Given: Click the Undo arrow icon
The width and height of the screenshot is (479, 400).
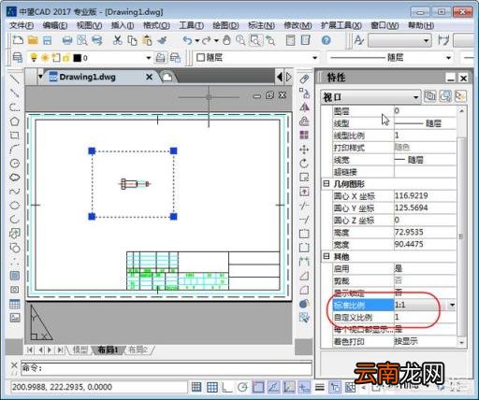Looking at the screenshot, I should click(187, 40).
